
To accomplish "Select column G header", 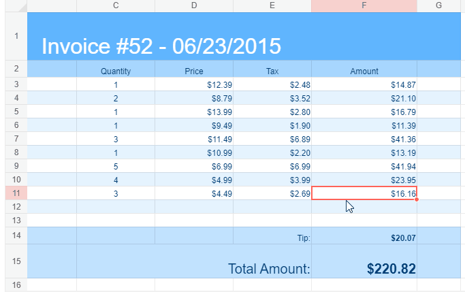I will [x=439, y=5].
